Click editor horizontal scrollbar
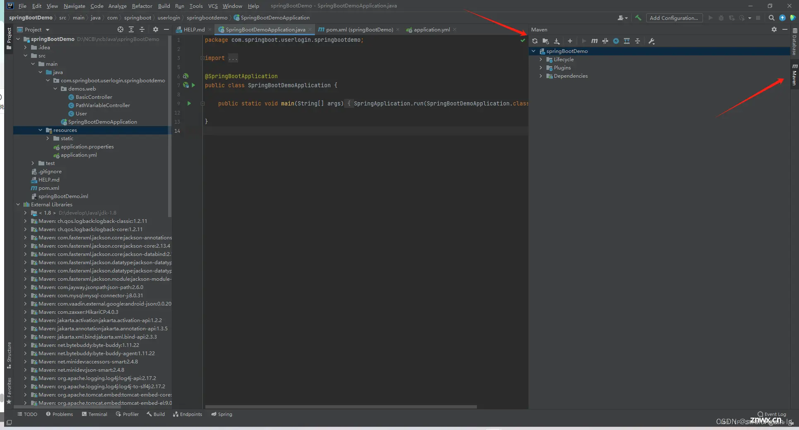 pyautogui.click(x=341, y=407)
